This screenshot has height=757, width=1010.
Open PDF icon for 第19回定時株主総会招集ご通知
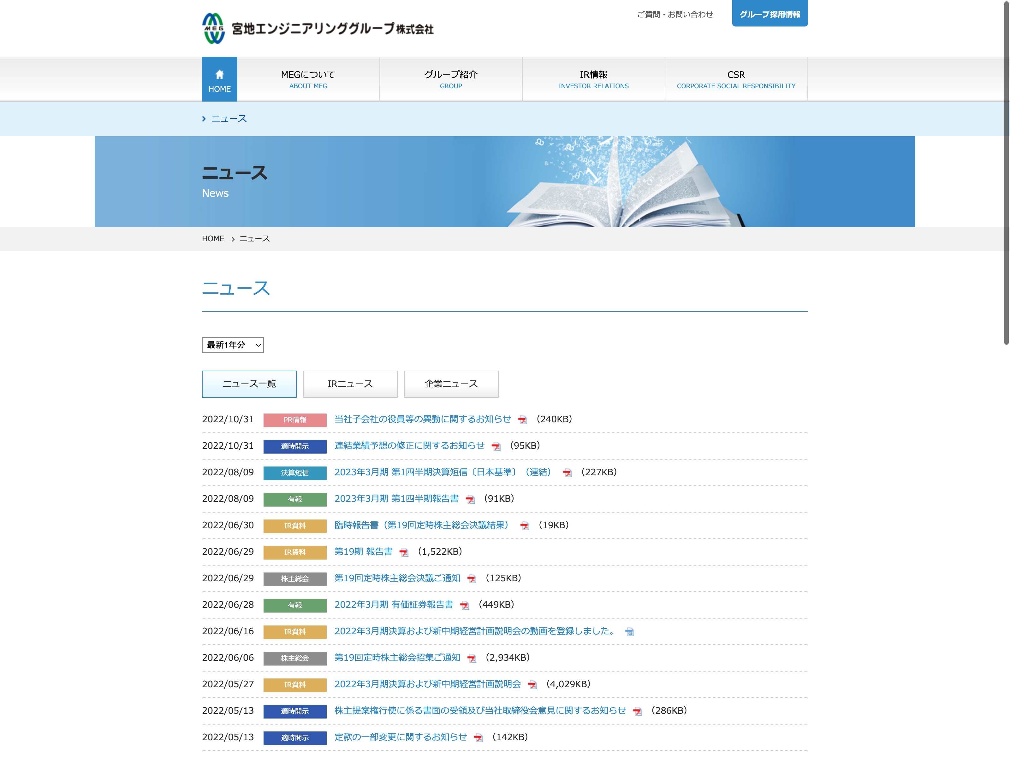[x=472, y=659]
